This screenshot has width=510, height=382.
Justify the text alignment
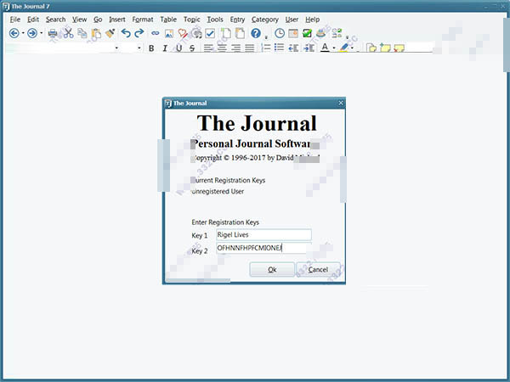250,48
